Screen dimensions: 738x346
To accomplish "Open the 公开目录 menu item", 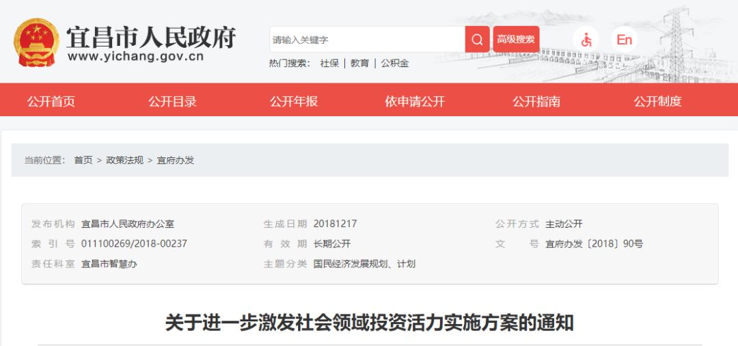I will click(x=172, y=101).
